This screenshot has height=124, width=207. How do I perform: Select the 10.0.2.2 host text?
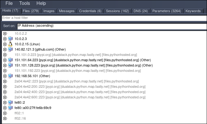tap(21, 33)
